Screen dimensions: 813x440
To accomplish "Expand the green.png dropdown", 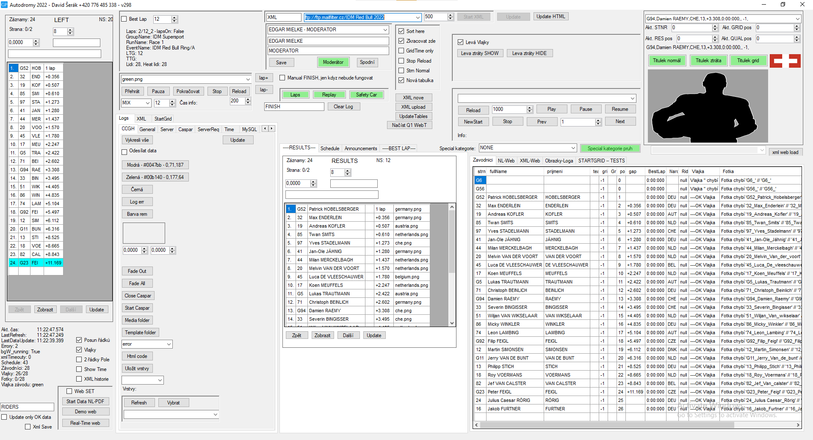I will [248, 79].
